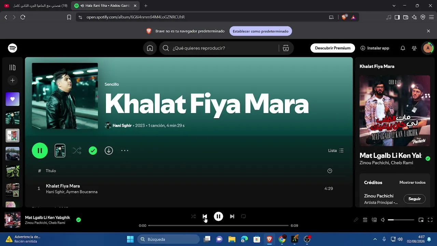Expand Your Library in the sidebar

click(x=13, y=68)
